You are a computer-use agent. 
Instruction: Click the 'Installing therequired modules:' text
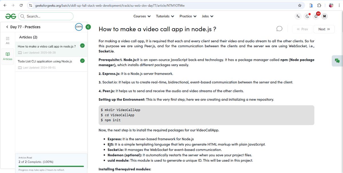tap(125, 169)
